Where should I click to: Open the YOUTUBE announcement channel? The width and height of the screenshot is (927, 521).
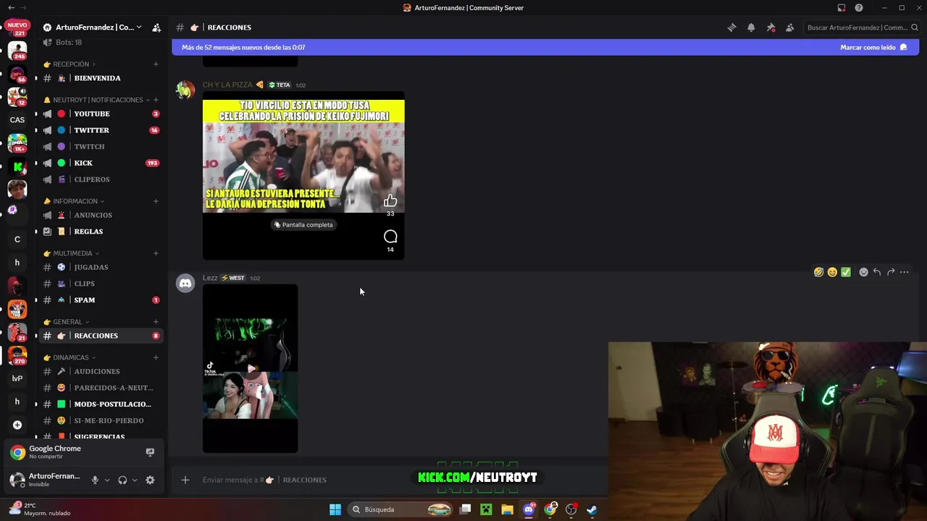tap(101, 114)
